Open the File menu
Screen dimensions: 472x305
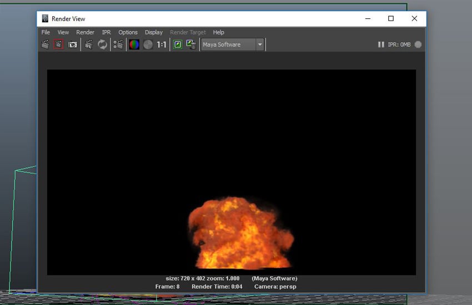46,32
